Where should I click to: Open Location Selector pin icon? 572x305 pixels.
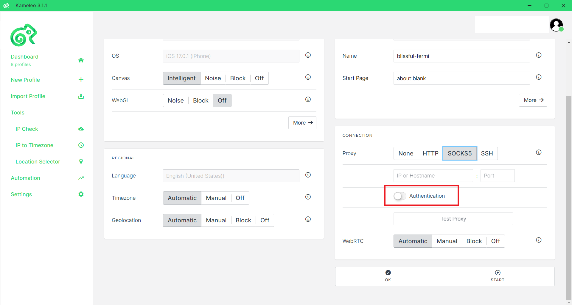(x=81, y=161)
